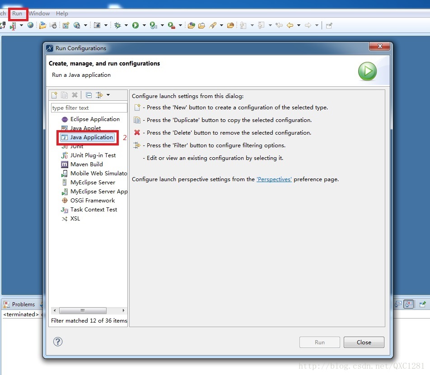This screenshot has height=375, width=430.
Task: Select JUnit Plug-in Test in the tree
Action: tap(89, 155)
